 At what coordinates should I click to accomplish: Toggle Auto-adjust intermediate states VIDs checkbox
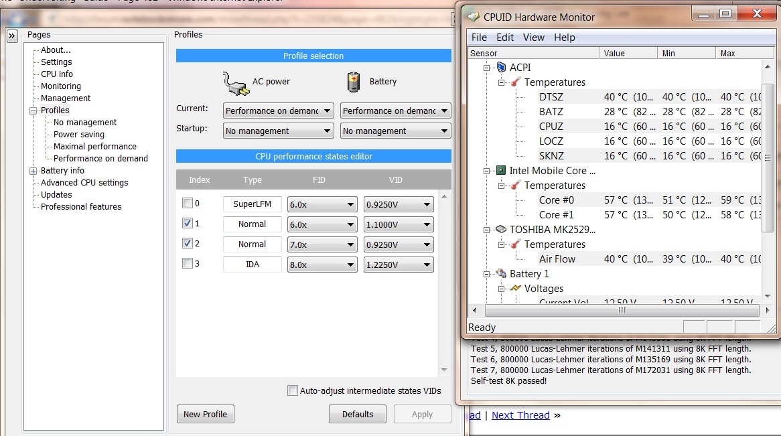(x=293, y=390)
